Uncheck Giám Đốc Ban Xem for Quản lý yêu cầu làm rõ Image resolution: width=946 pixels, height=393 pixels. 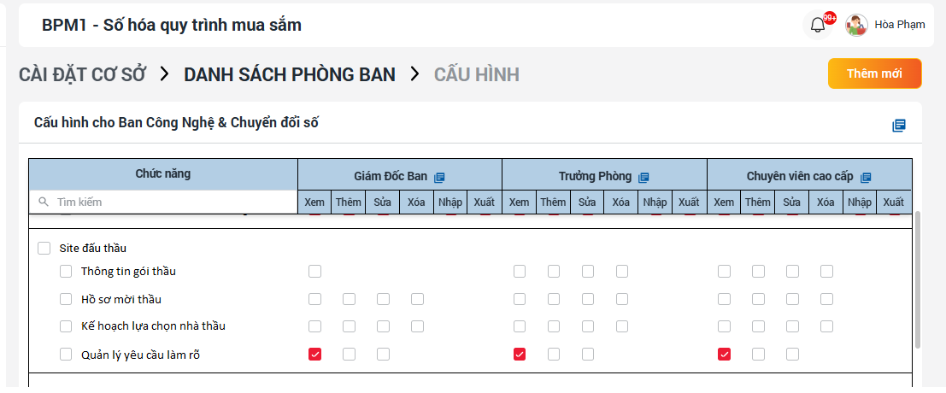tap(315, 354)
